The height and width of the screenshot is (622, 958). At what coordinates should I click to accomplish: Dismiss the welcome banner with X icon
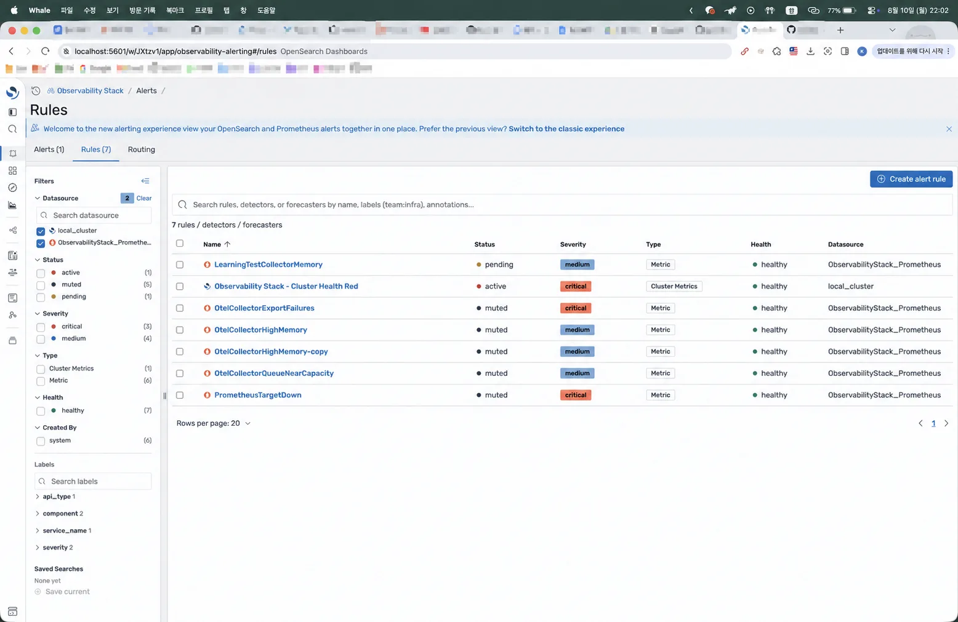click(x=949, y=129)
